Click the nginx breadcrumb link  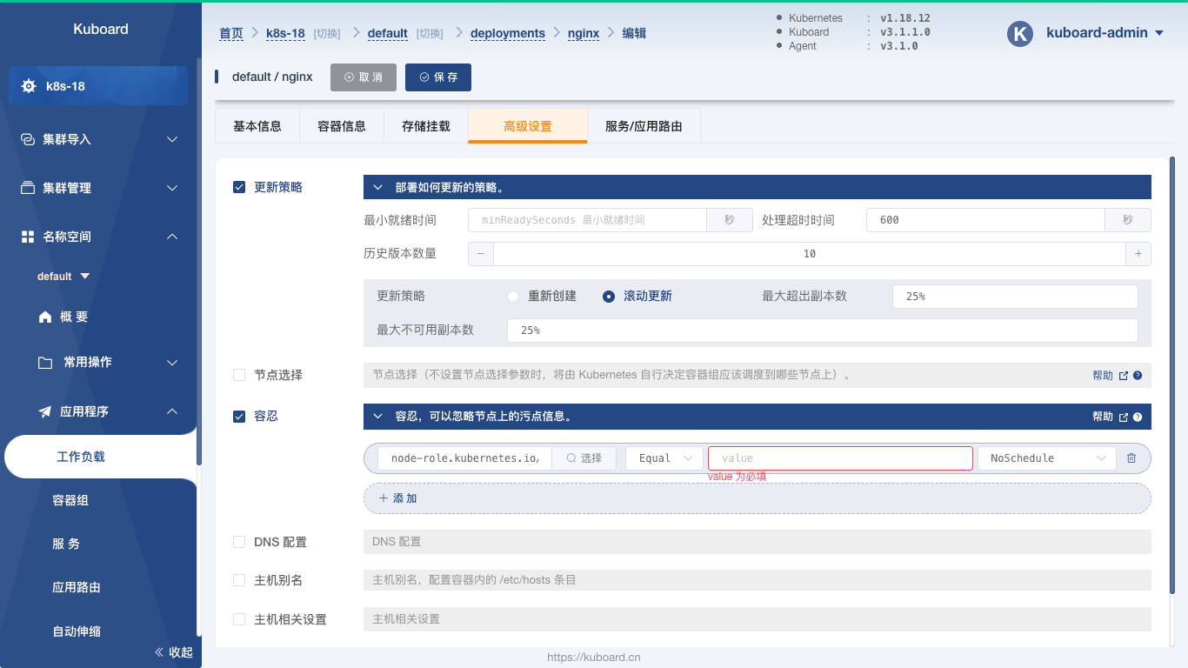tap(584, 33)
